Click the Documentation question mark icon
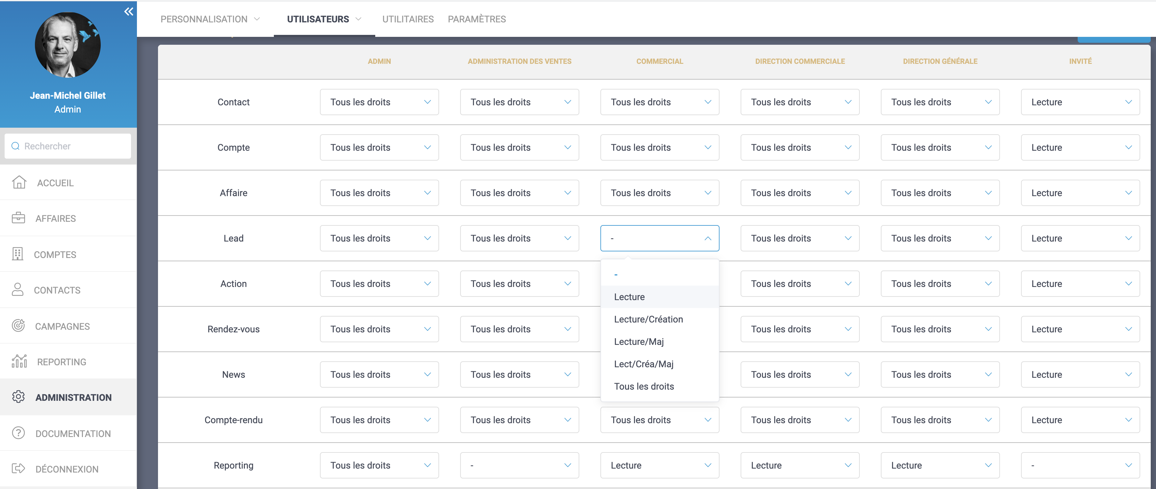Viewport: 1156px width, 489px height. click(18, 433)
